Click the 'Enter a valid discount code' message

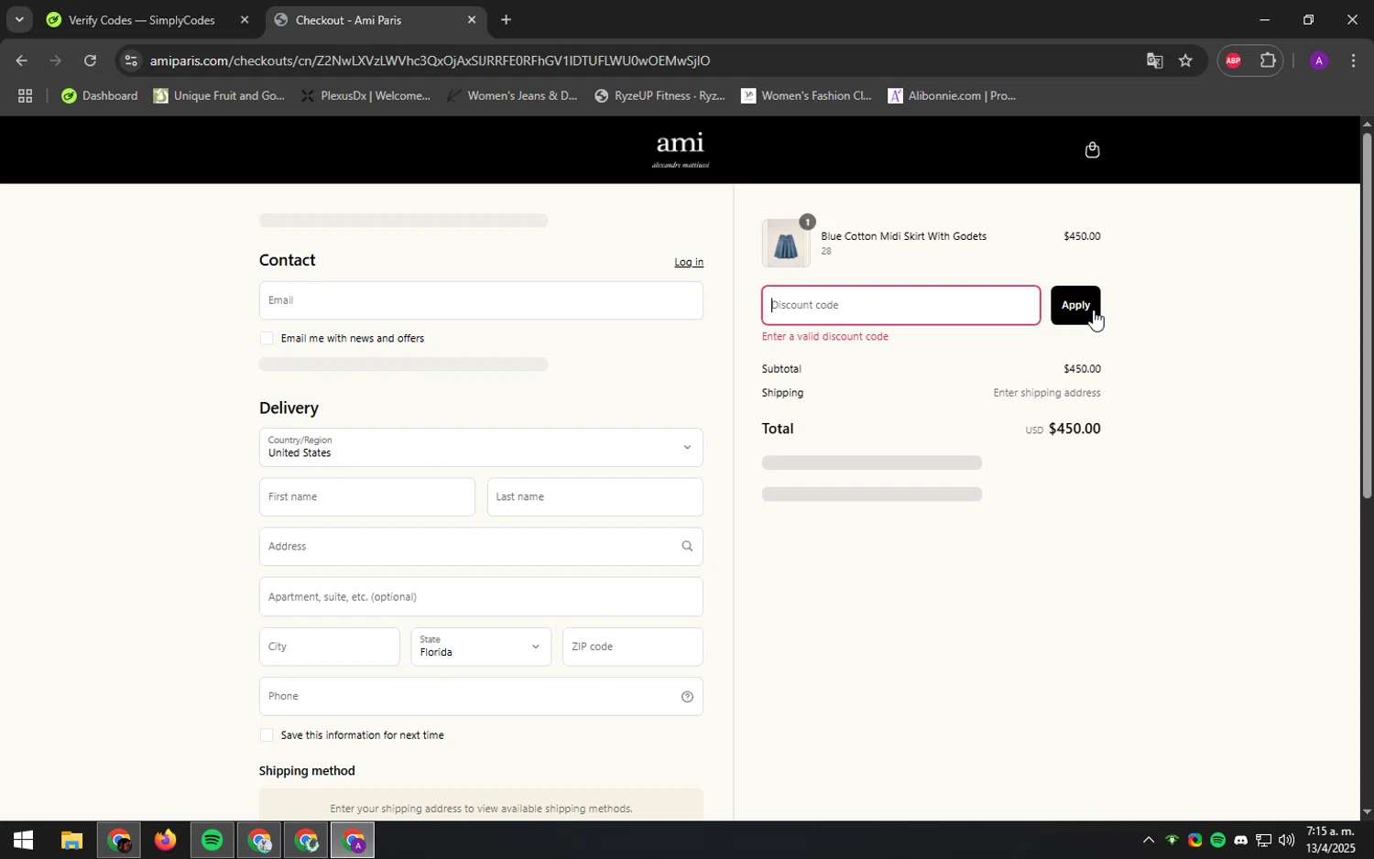[x=824, y=337]
